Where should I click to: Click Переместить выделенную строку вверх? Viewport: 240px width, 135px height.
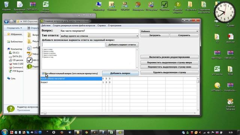coord(169,63)
